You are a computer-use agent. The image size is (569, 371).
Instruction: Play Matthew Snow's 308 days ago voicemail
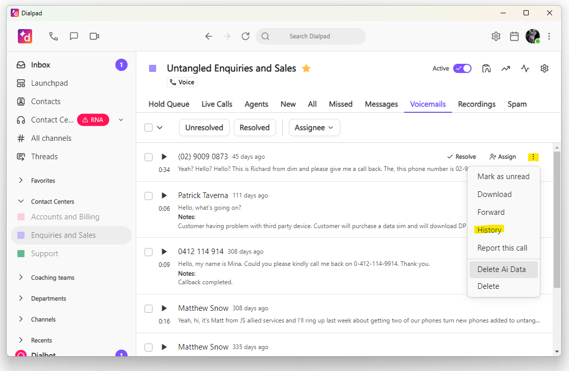pyautogui.click(x=164, y=309)
